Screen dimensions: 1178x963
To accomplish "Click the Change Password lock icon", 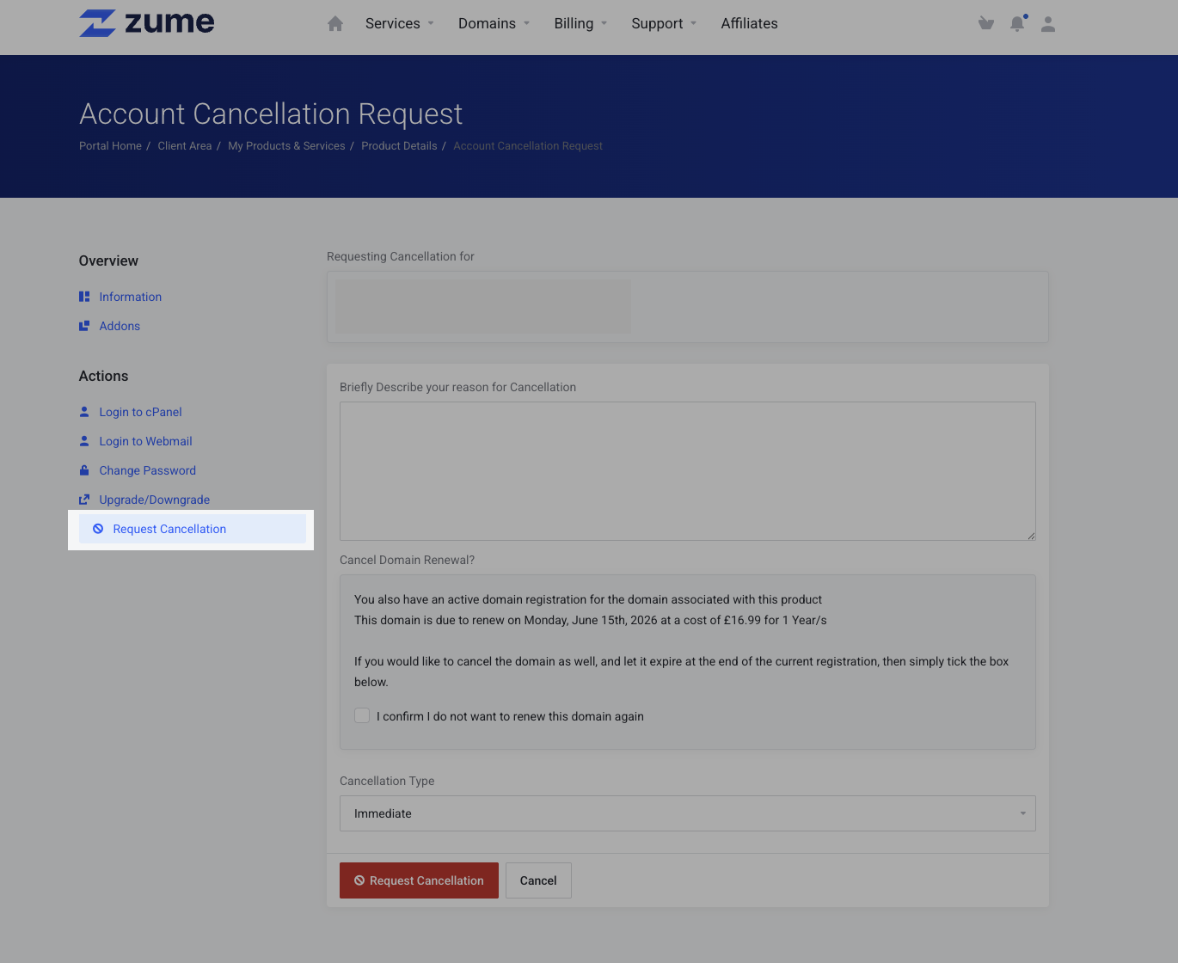I will 84,470.
